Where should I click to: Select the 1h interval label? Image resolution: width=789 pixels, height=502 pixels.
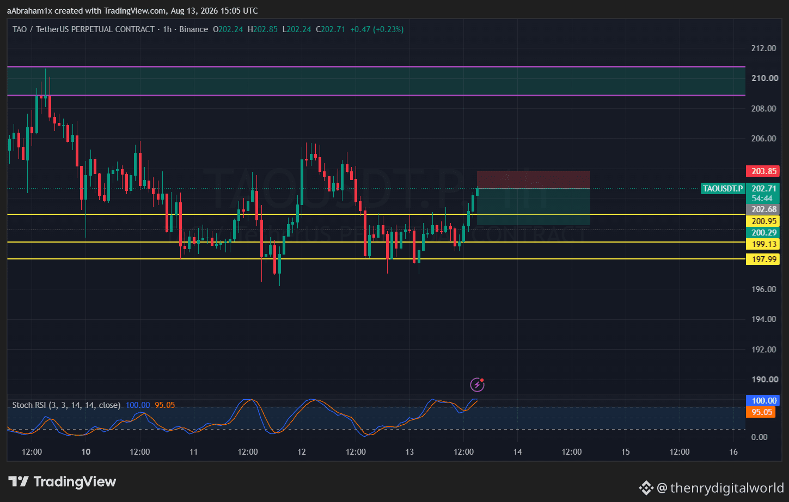[x=167, y=29]
